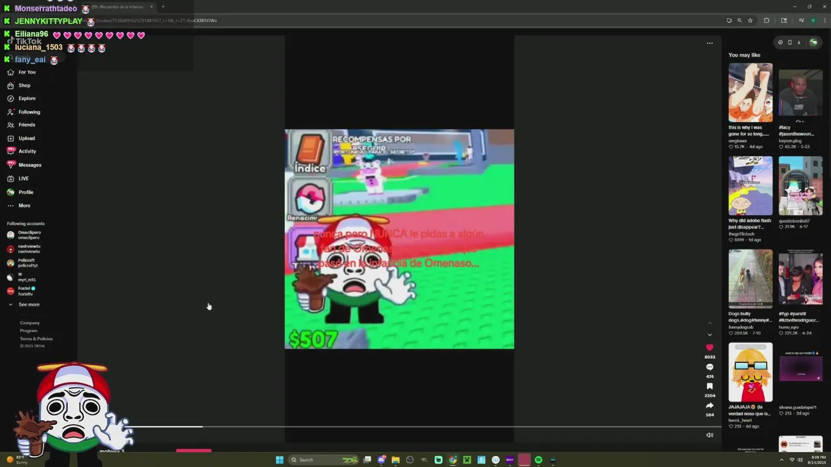Image resolution: width=831 pixels, height=467 pixels.
Task: Open nashviewtu following account
Action: point(24,249)
